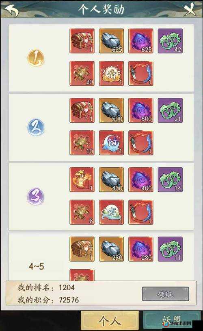Tap the rank 1 golden puzzle piece showing 20

[x=82, y=73]
